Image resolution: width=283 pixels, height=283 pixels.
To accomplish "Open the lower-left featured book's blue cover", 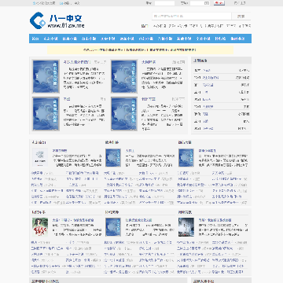I will click(x=46, y=114).
